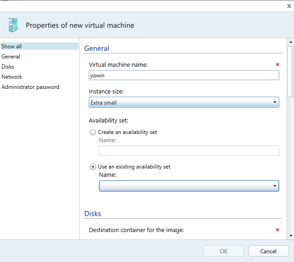Click new availability set Name field
Viewport: 294px width, 262px height.
coord(189,151)
